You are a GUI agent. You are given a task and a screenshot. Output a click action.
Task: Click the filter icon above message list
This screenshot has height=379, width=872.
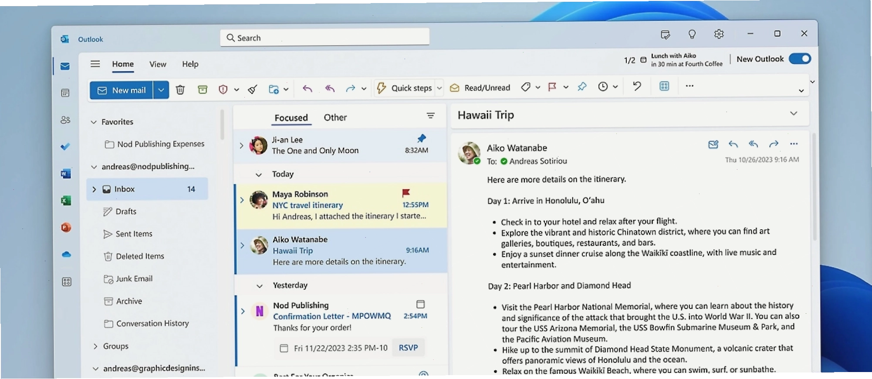click(430, 116)
